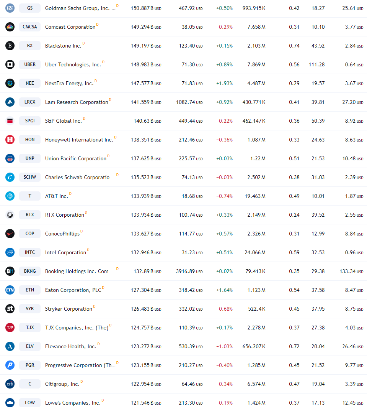Click the NextEra Energy logo icon
Image resolution: width=367 pixels, height=410 pixels.
pyautogui.click(x=10, y=83)
